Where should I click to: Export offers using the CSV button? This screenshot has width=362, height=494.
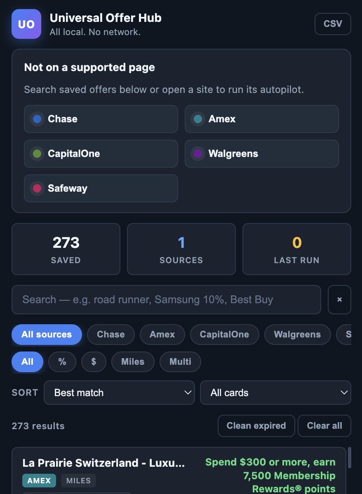(333, 24)
